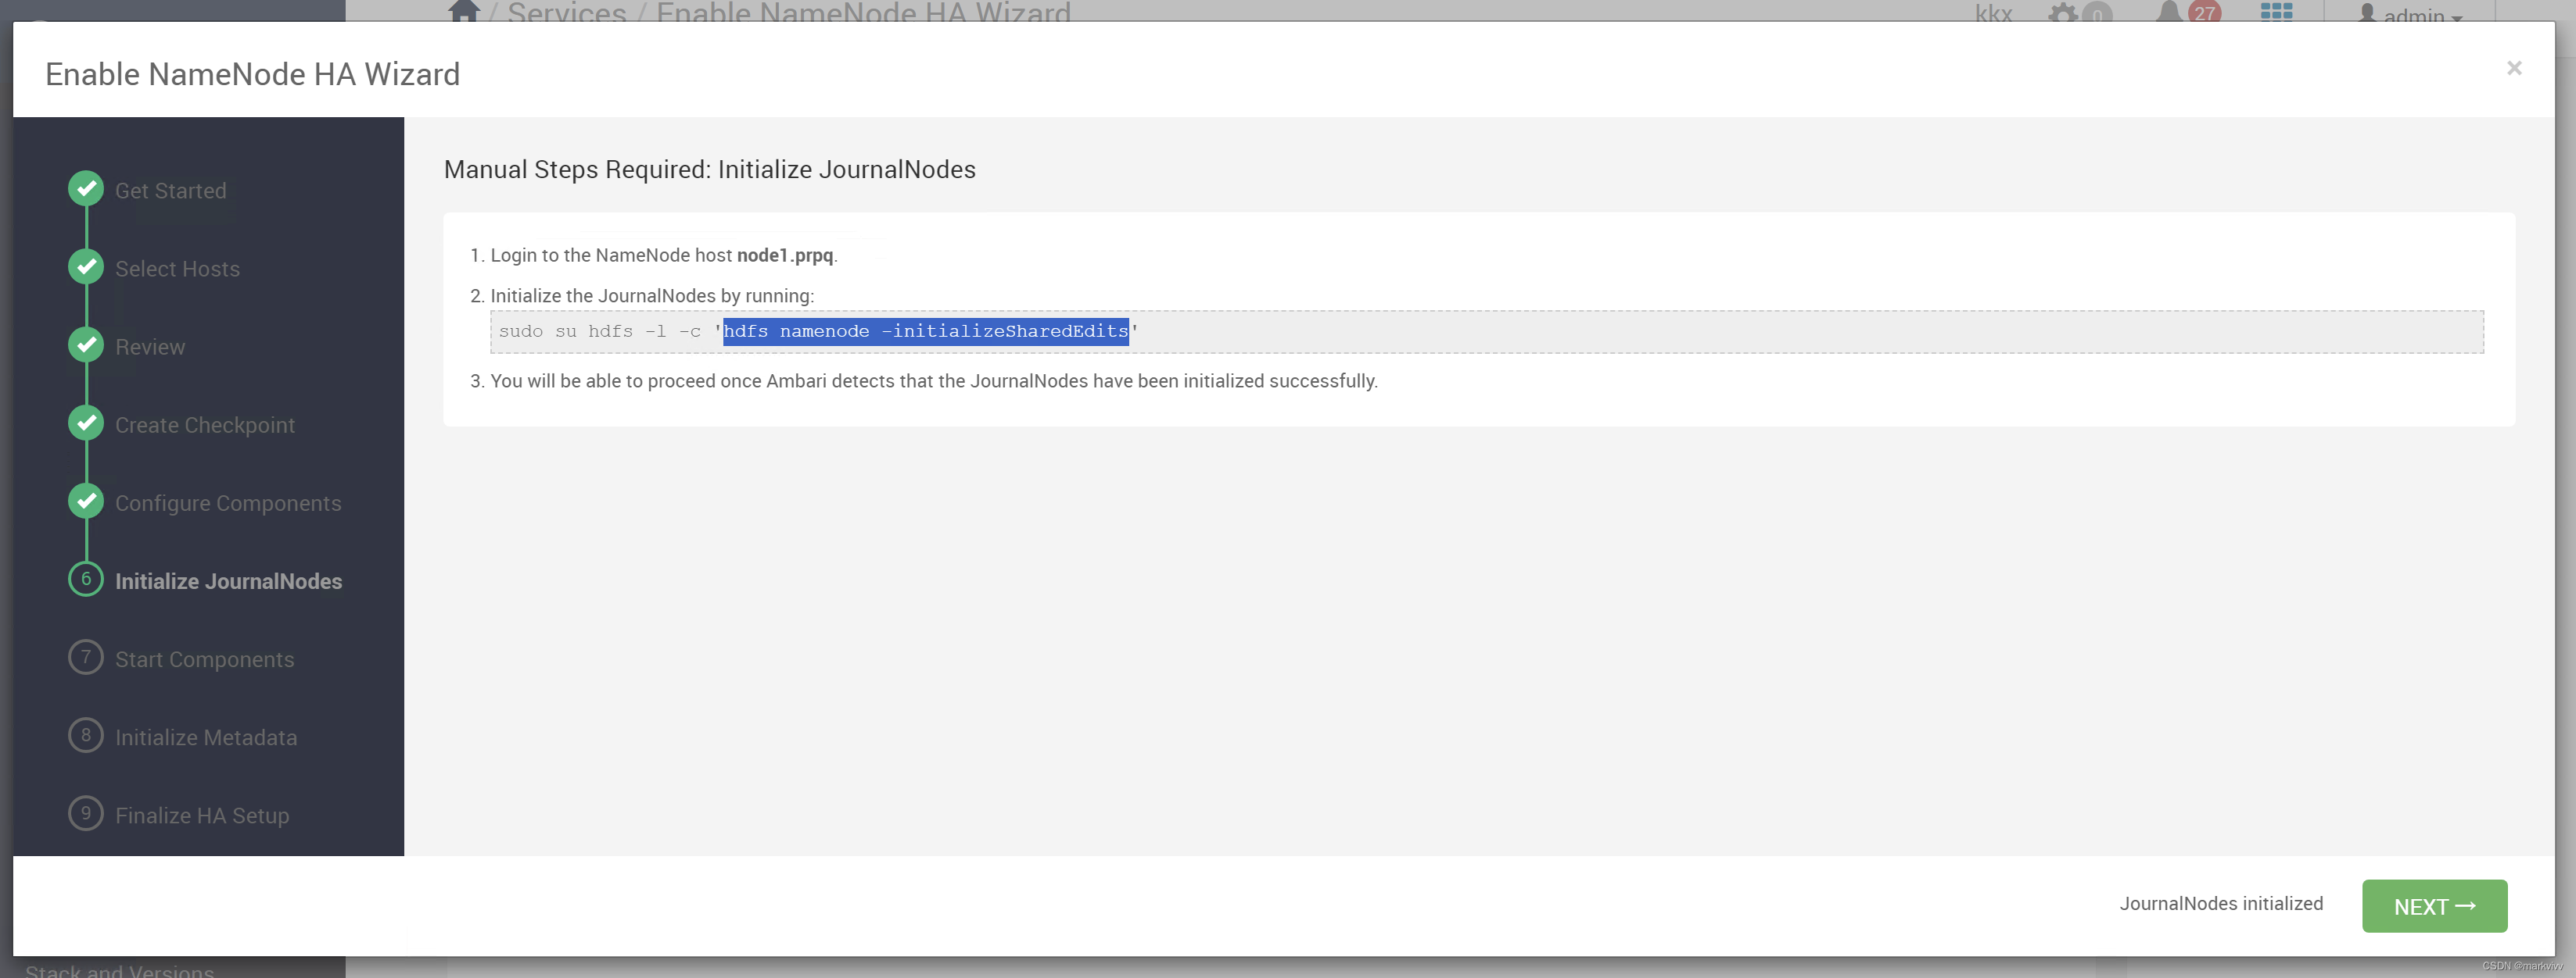Click step 8 circle icon
2576x978 pixels.
point(86,735)
